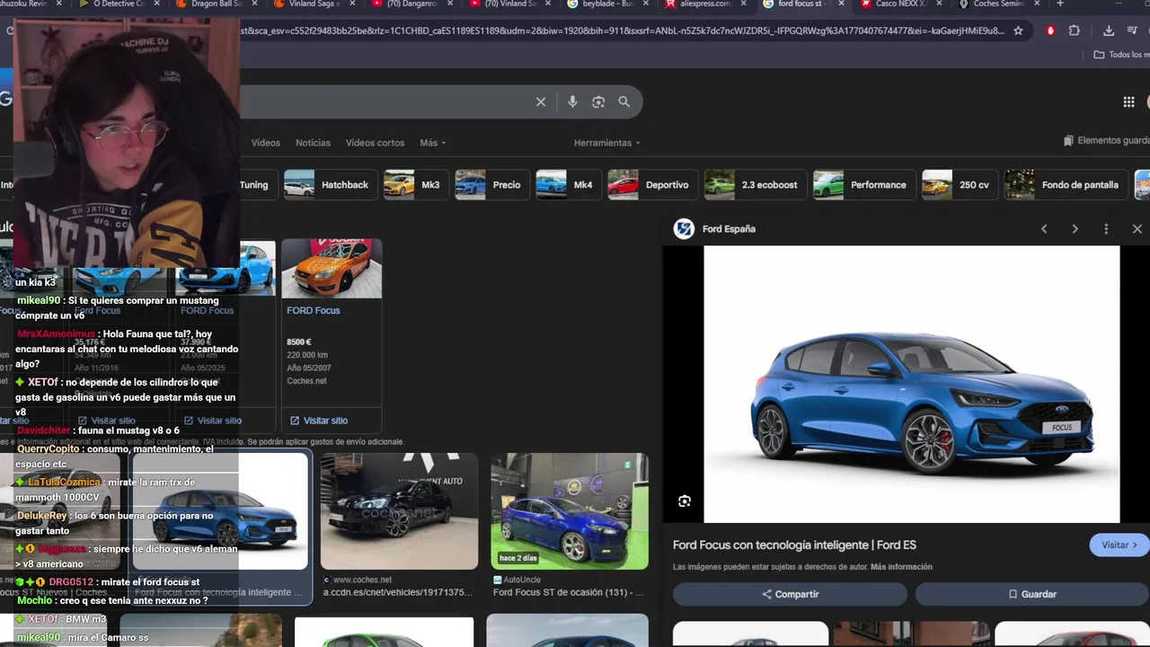The width and height of the screenshot is (1150, 647).
Task: Expand the Más dropdown
Action: click(x=432, y=143)
